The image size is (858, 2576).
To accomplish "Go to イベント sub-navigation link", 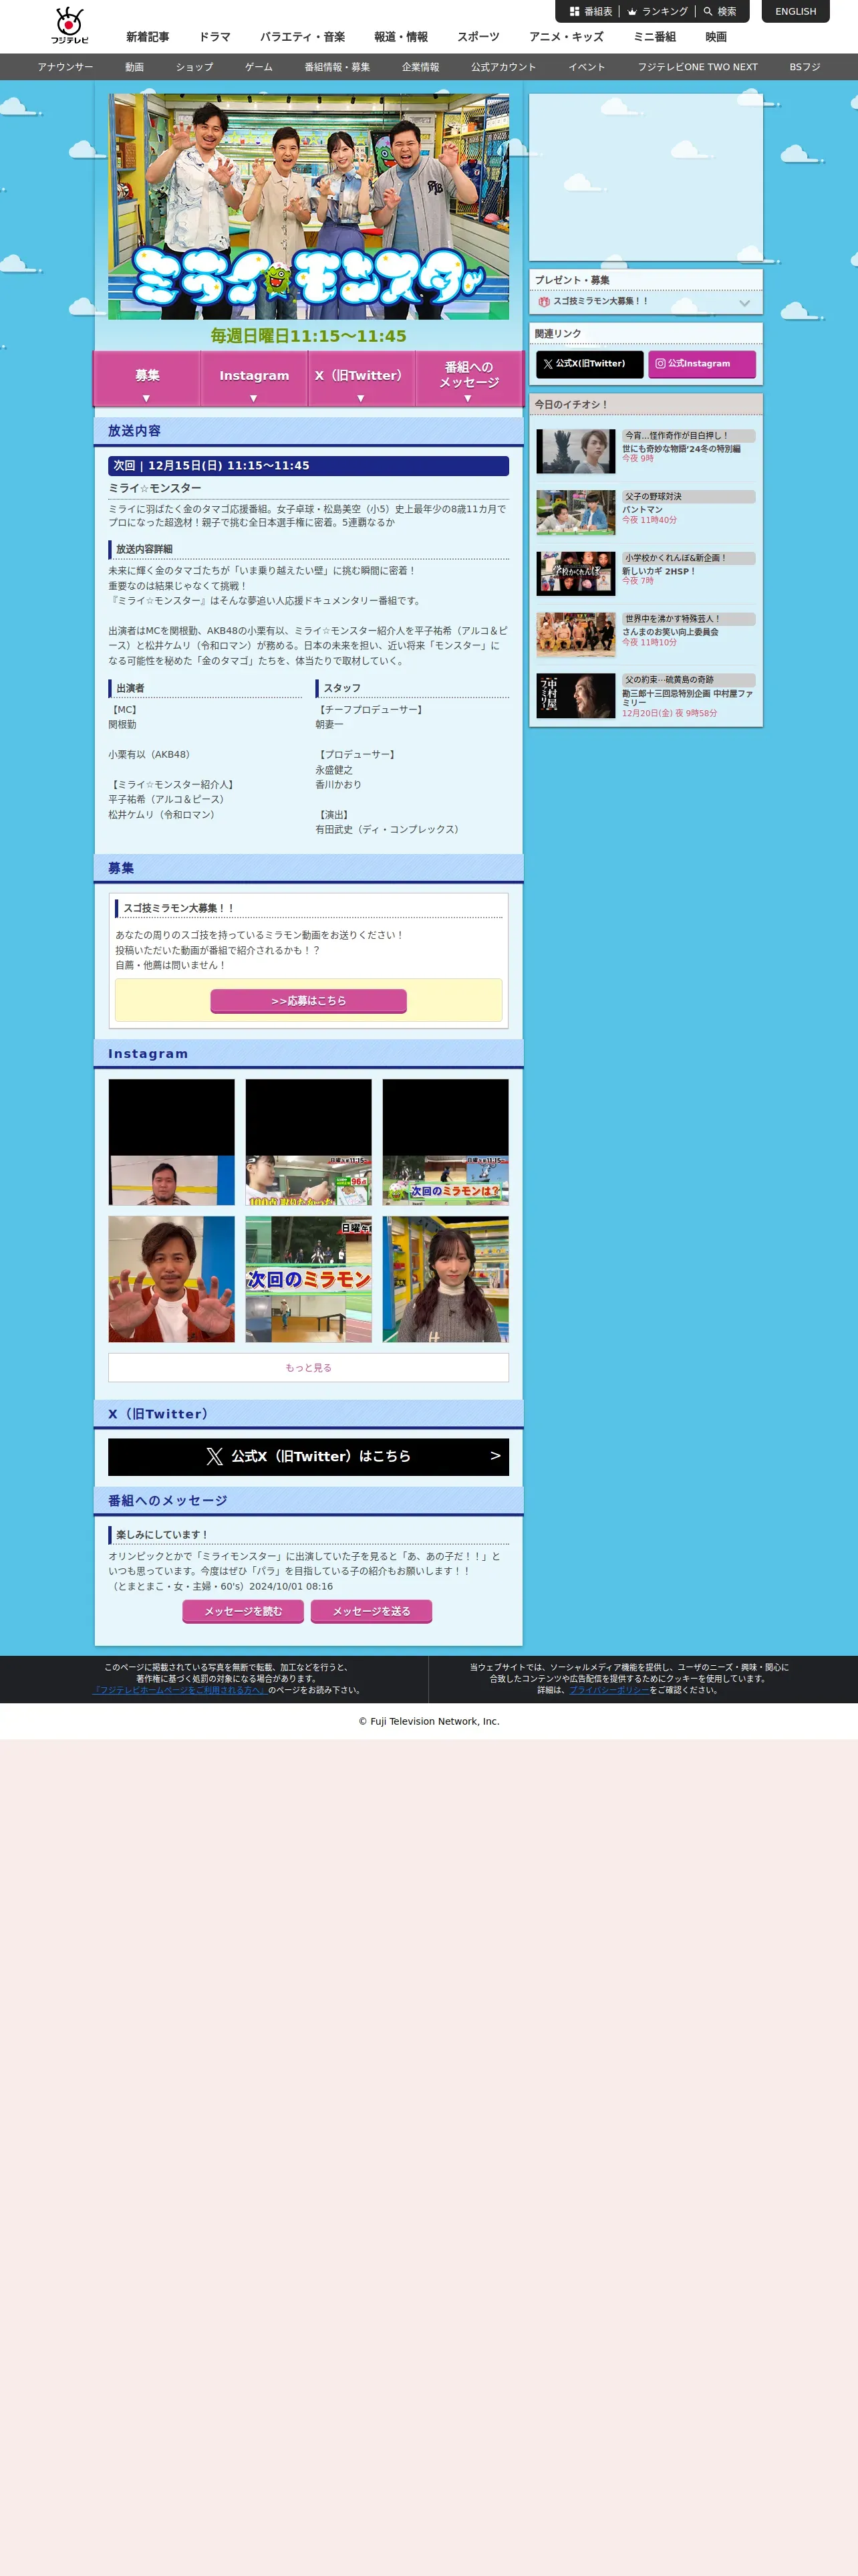I will click(x=587, y=67).
